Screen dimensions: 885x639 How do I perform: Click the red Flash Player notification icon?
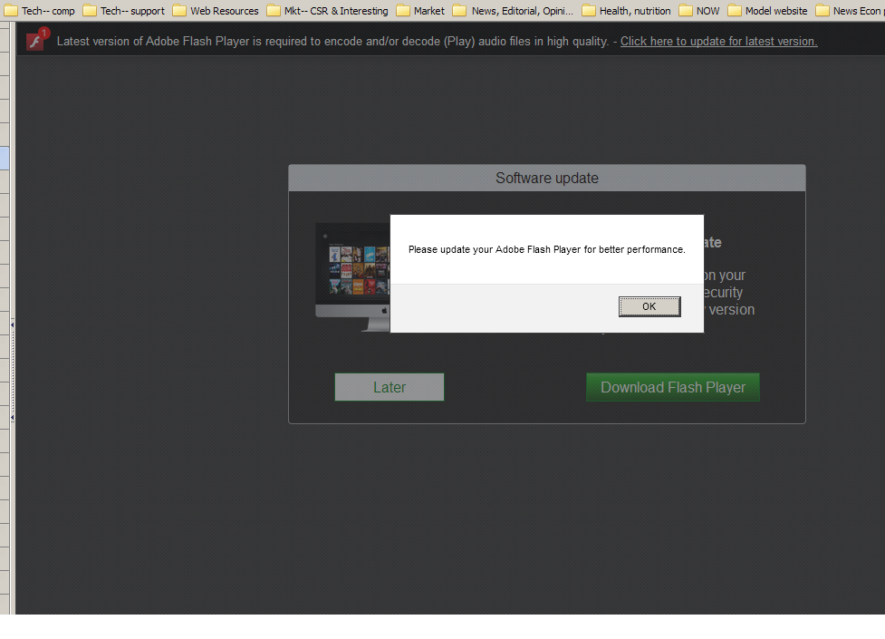[x=37, y=40]
